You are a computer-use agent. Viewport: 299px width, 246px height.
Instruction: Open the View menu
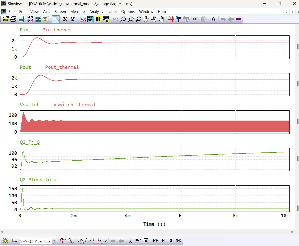tap(34, 12)
